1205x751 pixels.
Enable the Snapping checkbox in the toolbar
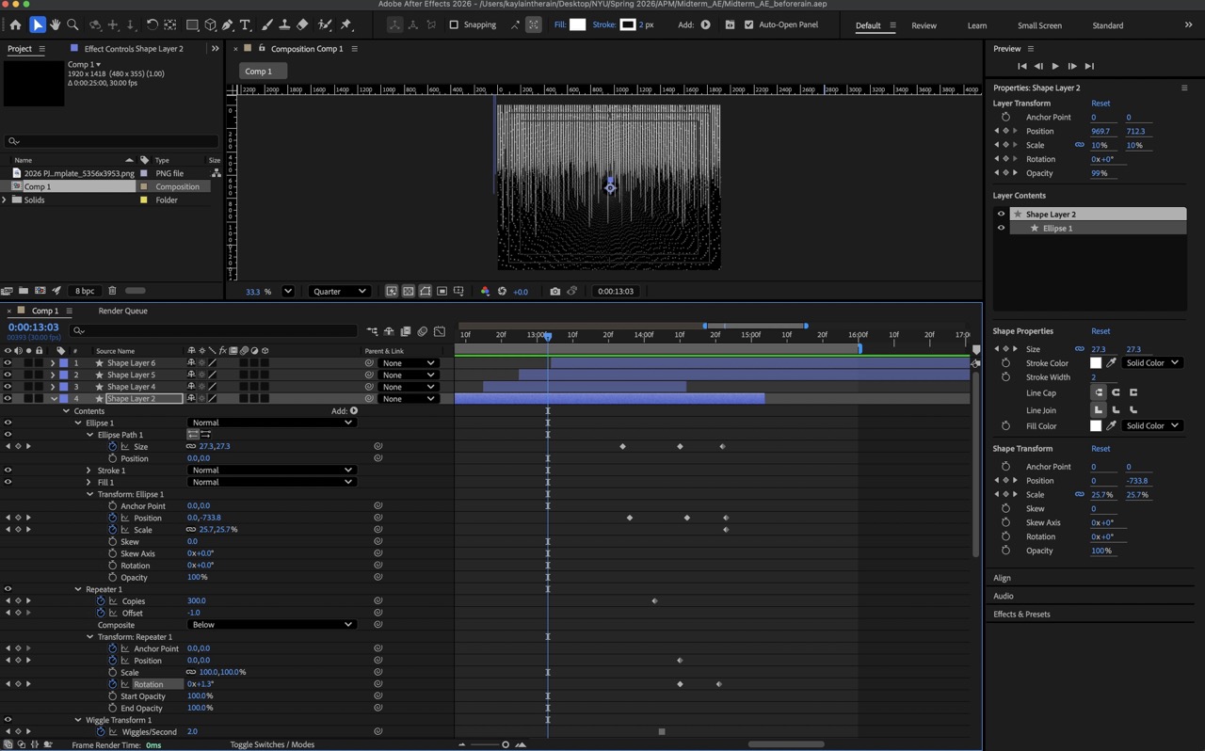pyautogui.click(x=454, y=24)
